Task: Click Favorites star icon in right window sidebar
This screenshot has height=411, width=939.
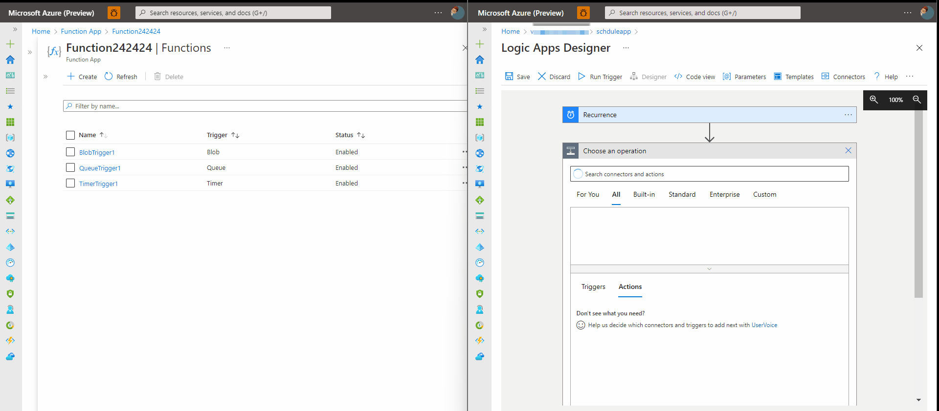Action: 480,106
